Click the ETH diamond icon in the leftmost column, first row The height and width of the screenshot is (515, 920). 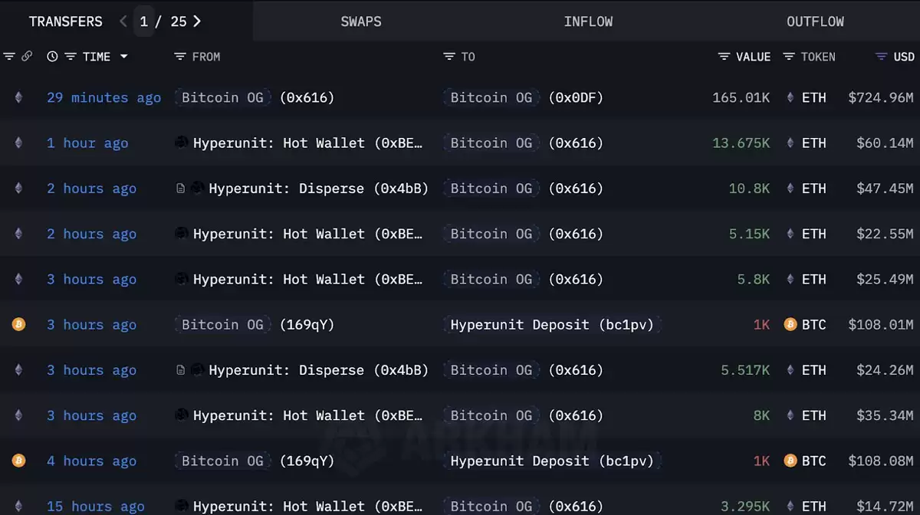tap(19, 97)
